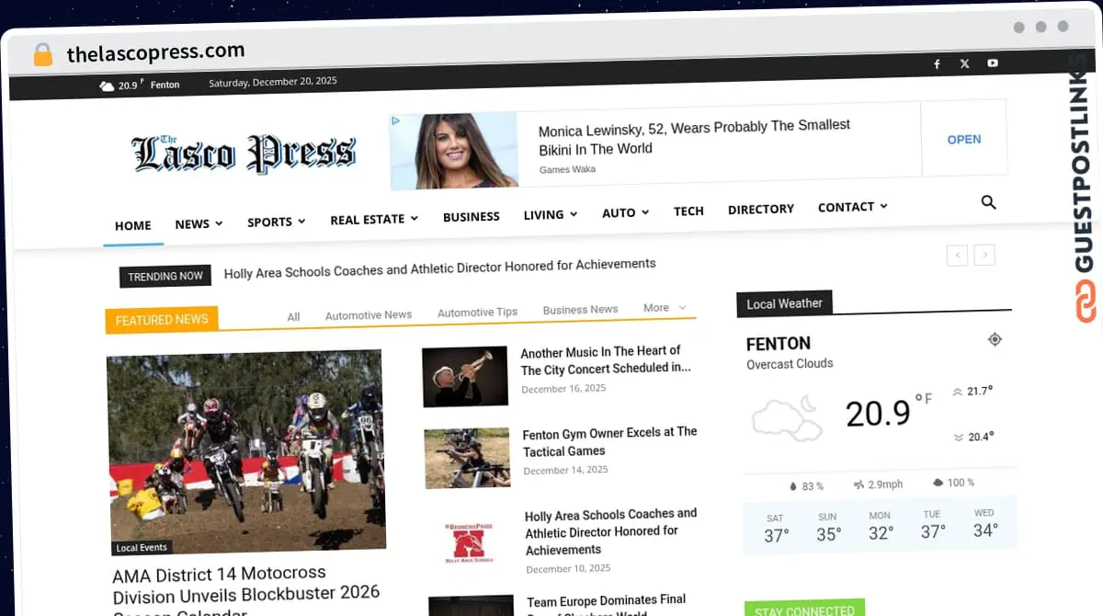Click the cloud weather icon in top bar

[x=107, y=86]
